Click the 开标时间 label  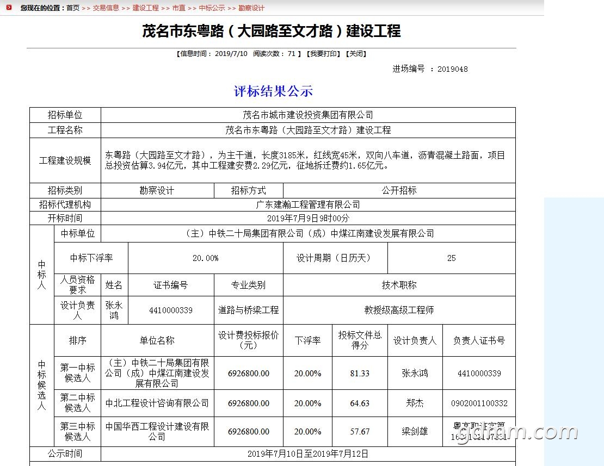(65, 219)
